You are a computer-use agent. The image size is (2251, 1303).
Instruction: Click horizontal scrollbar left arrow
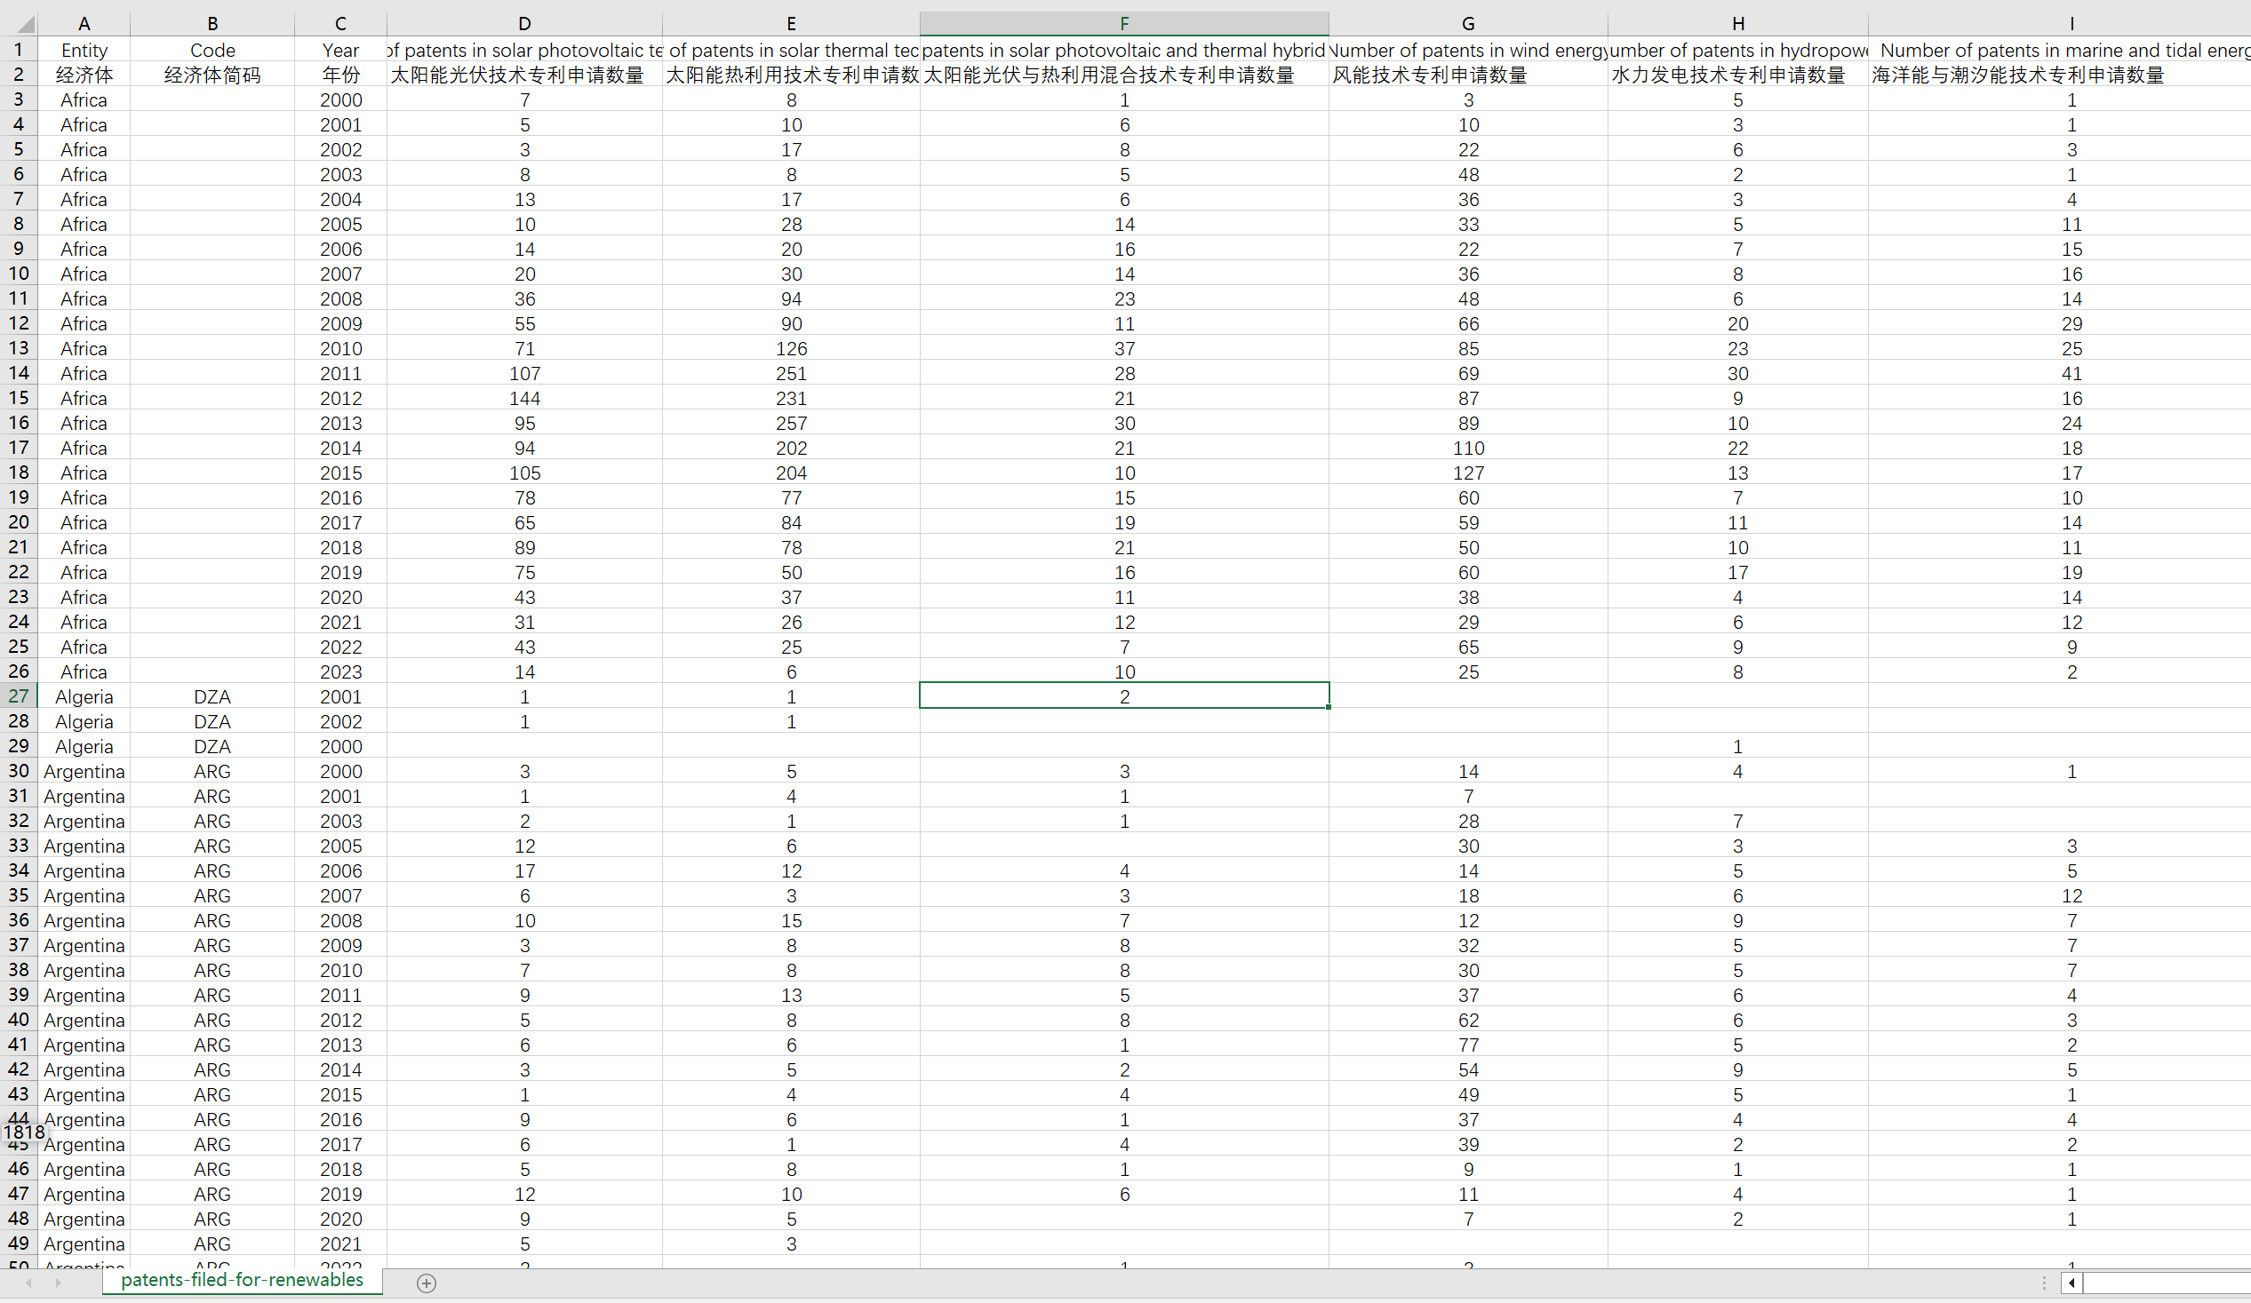tap(2072, 1283)
